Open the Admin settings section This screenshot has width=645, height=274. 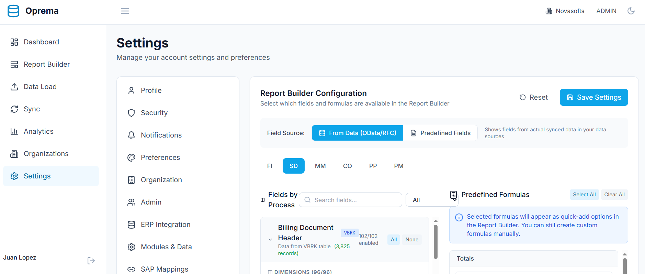178,202
